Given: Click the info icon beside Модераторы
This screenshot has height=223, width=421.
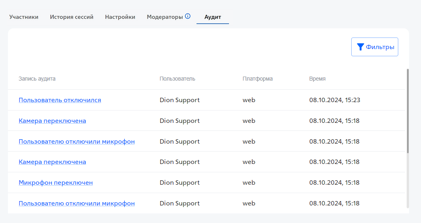Looking at the screenshot, I should [188, 16].
